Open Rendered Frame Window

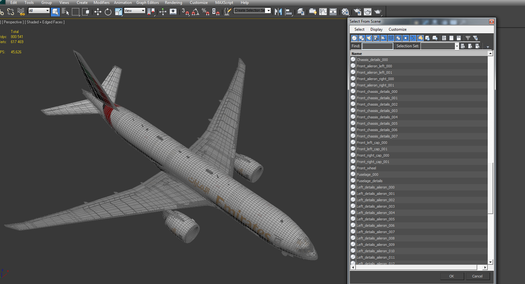367,12
